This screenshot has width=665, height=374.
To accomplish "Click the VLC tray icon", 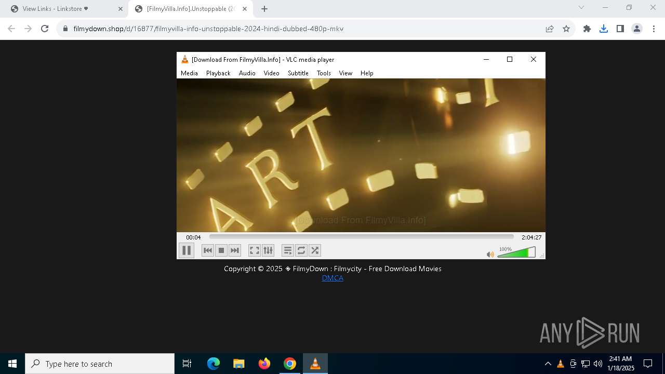I will [x=561, y=364].
